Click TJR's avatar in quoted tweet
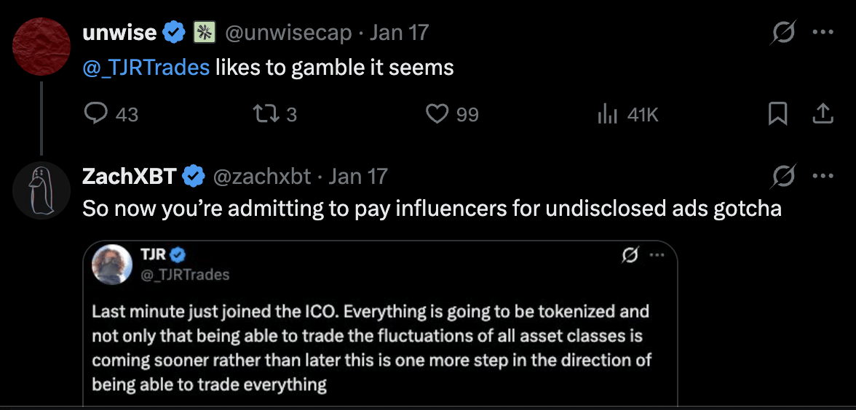856x410 pixels. point(112,265)
